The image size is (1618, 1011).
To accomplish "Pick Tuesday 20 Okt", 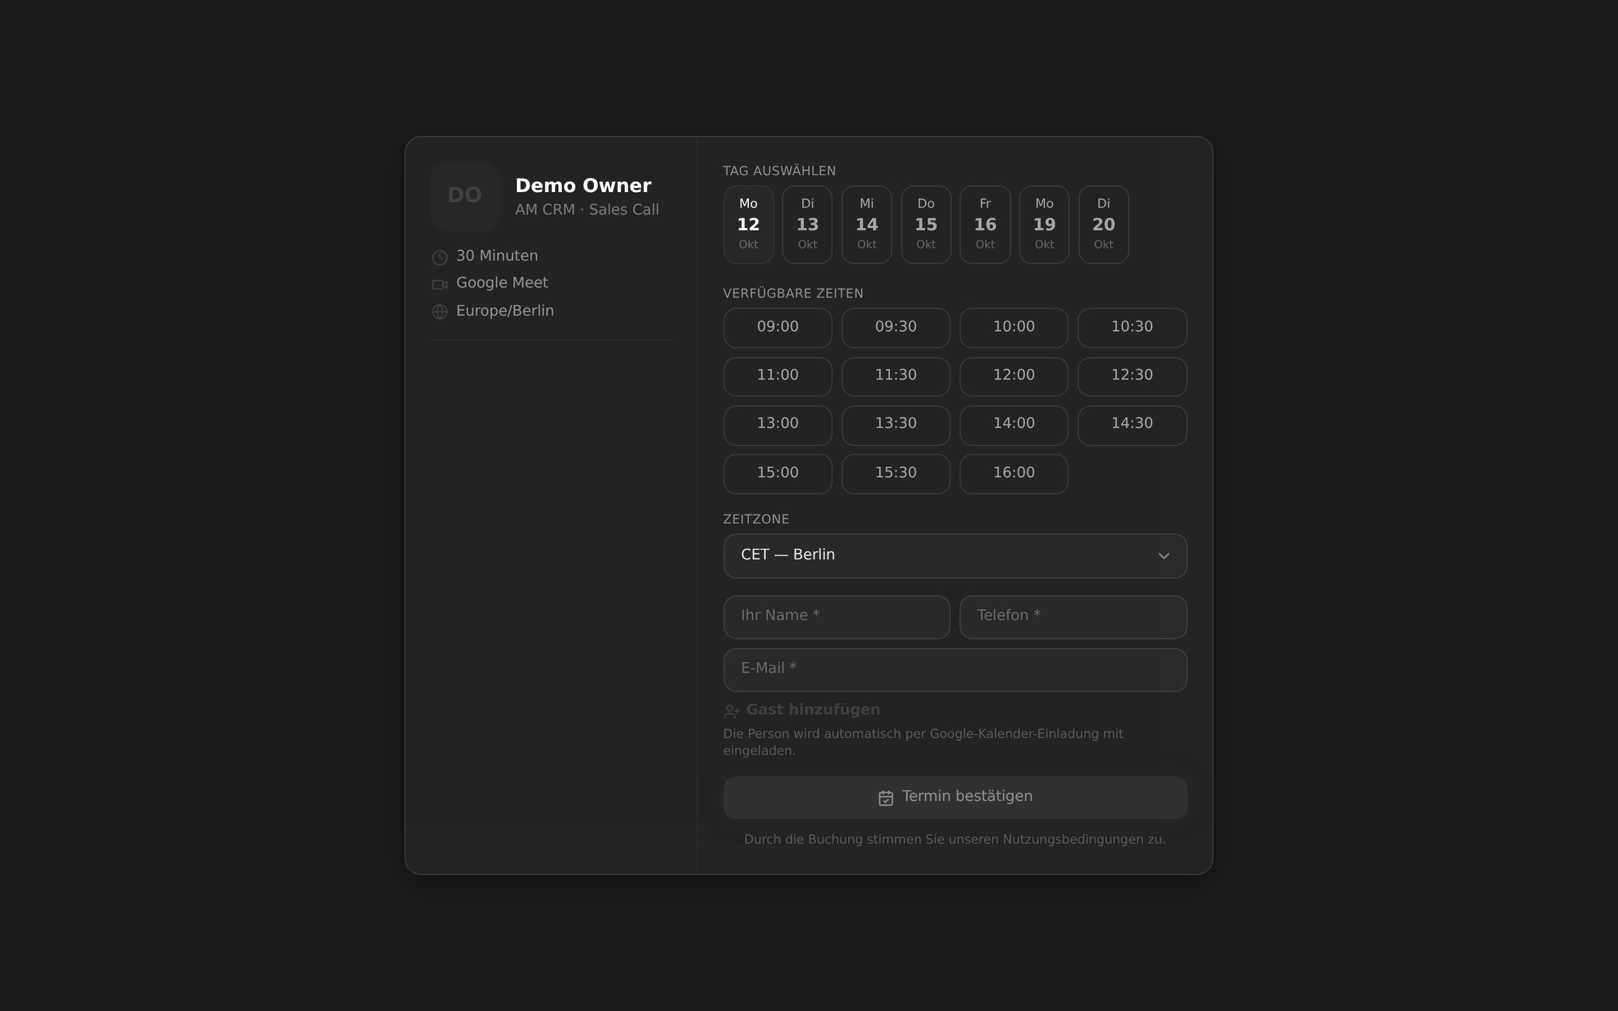I will click(1103, 225).
